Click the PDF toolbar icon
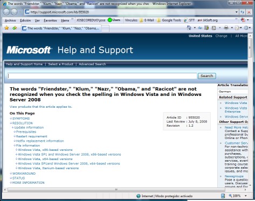The image size is (255, 201). [x=243, y=20]
